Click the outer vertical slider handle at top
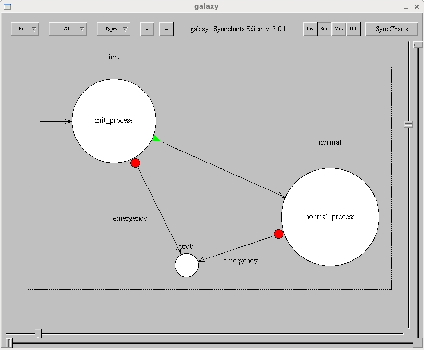Viewport: 424px width, 350px height. click(x=418, y=45)
